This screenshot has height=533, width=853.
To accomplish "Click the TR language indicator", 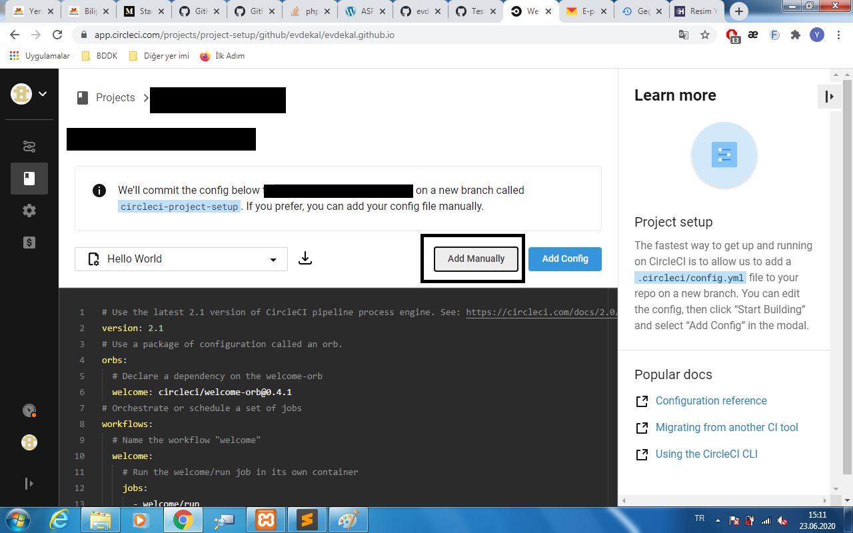I will [699, 518].
